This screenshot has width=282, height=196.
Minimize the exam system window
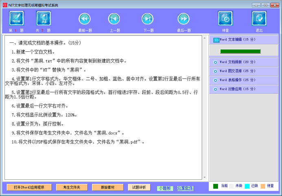pos(256,5)
